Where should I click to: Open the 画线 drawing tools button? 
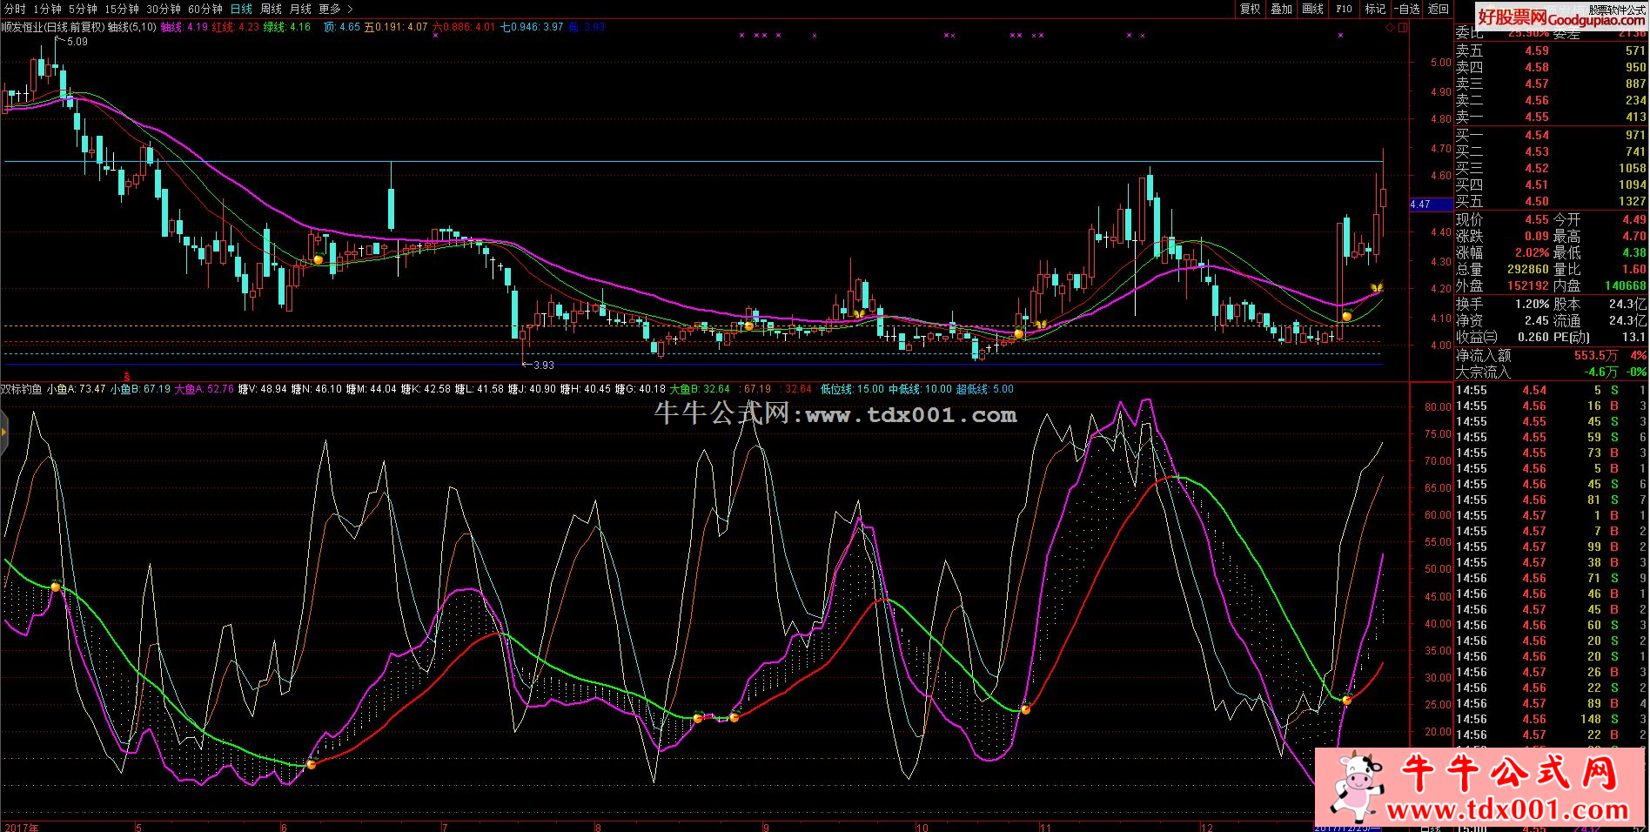pyautogui.click(x=1313, y=9)
